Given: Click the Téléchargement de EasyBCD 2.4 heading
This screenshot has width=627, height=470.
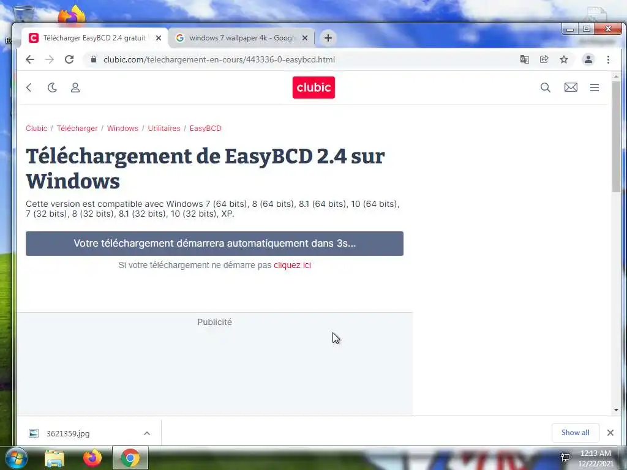Looking at the screenshot, I should click(205, 168).
